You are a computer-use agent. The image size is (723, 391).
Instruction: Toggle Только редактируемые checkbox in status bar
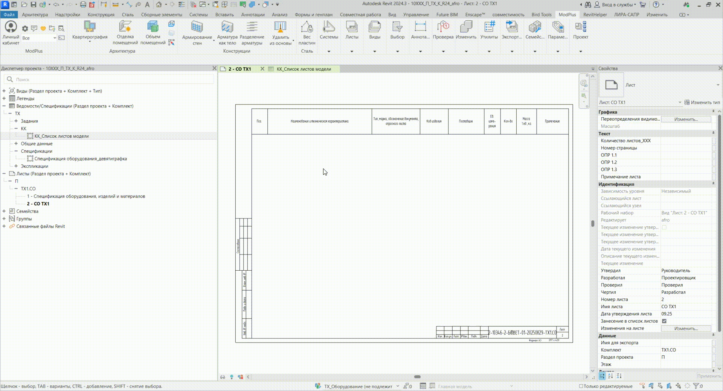click(581, 386)
